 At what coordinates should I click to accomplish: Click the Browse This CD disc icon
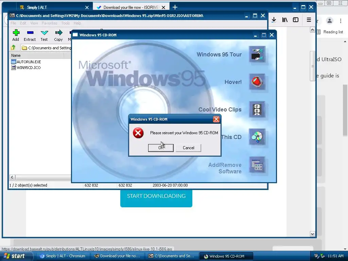pyautogui.click(x=257, y=137)
